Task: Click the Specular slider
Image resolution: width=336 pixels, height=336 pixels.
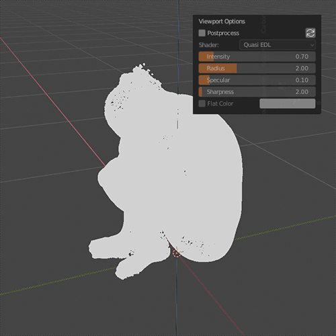Action: pyautogui.click(x=257, y=80)
